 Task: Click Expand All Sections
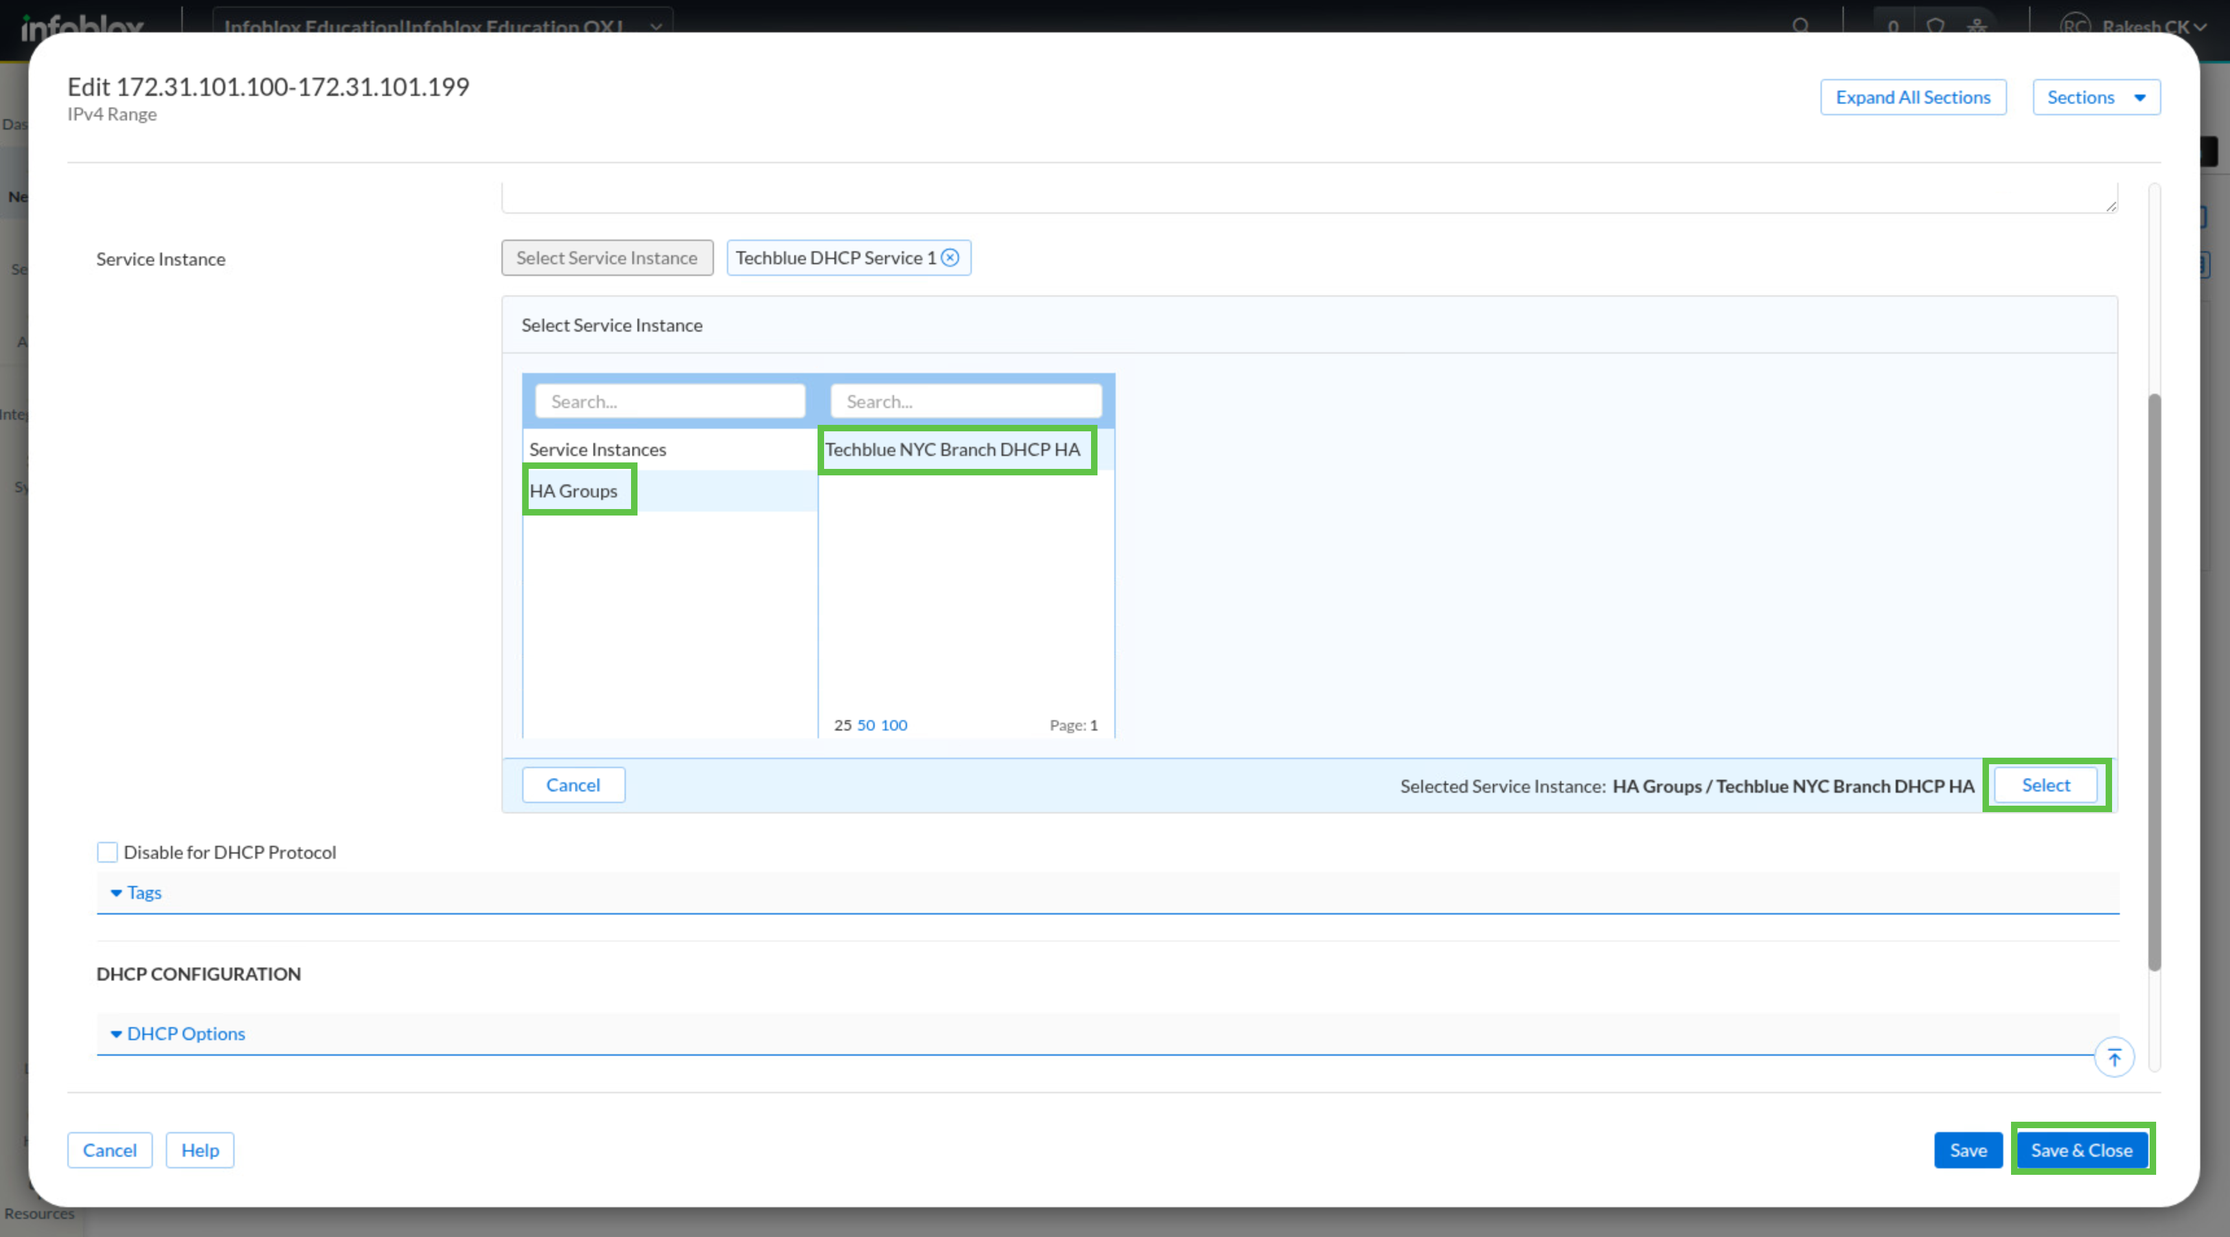point(1913,97)
